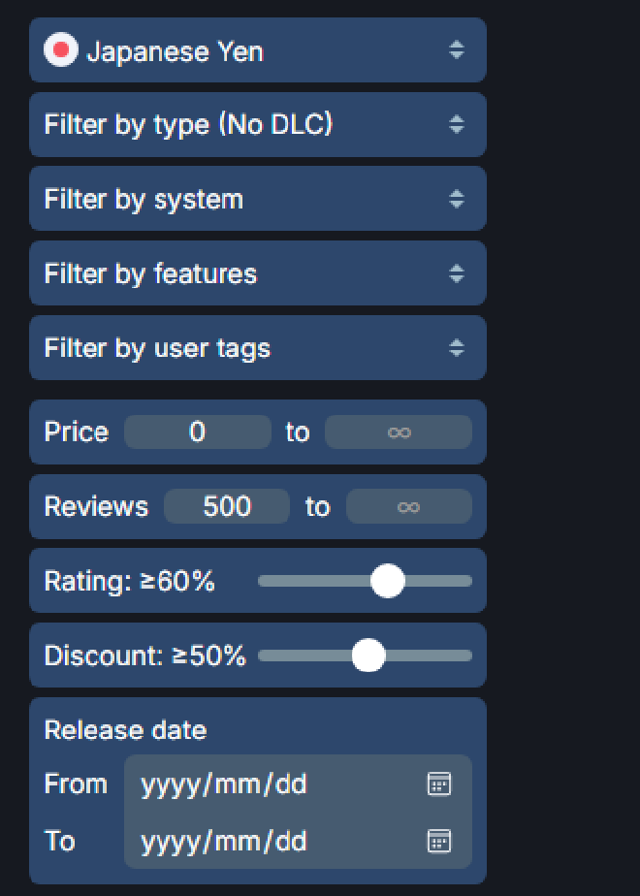Open calendar picker for From date

(439, 784)
